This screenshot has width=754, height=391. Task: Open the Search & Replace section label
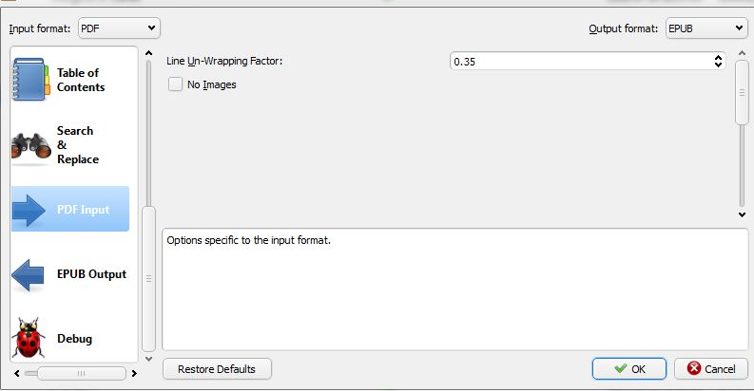[x=76, y=145]
